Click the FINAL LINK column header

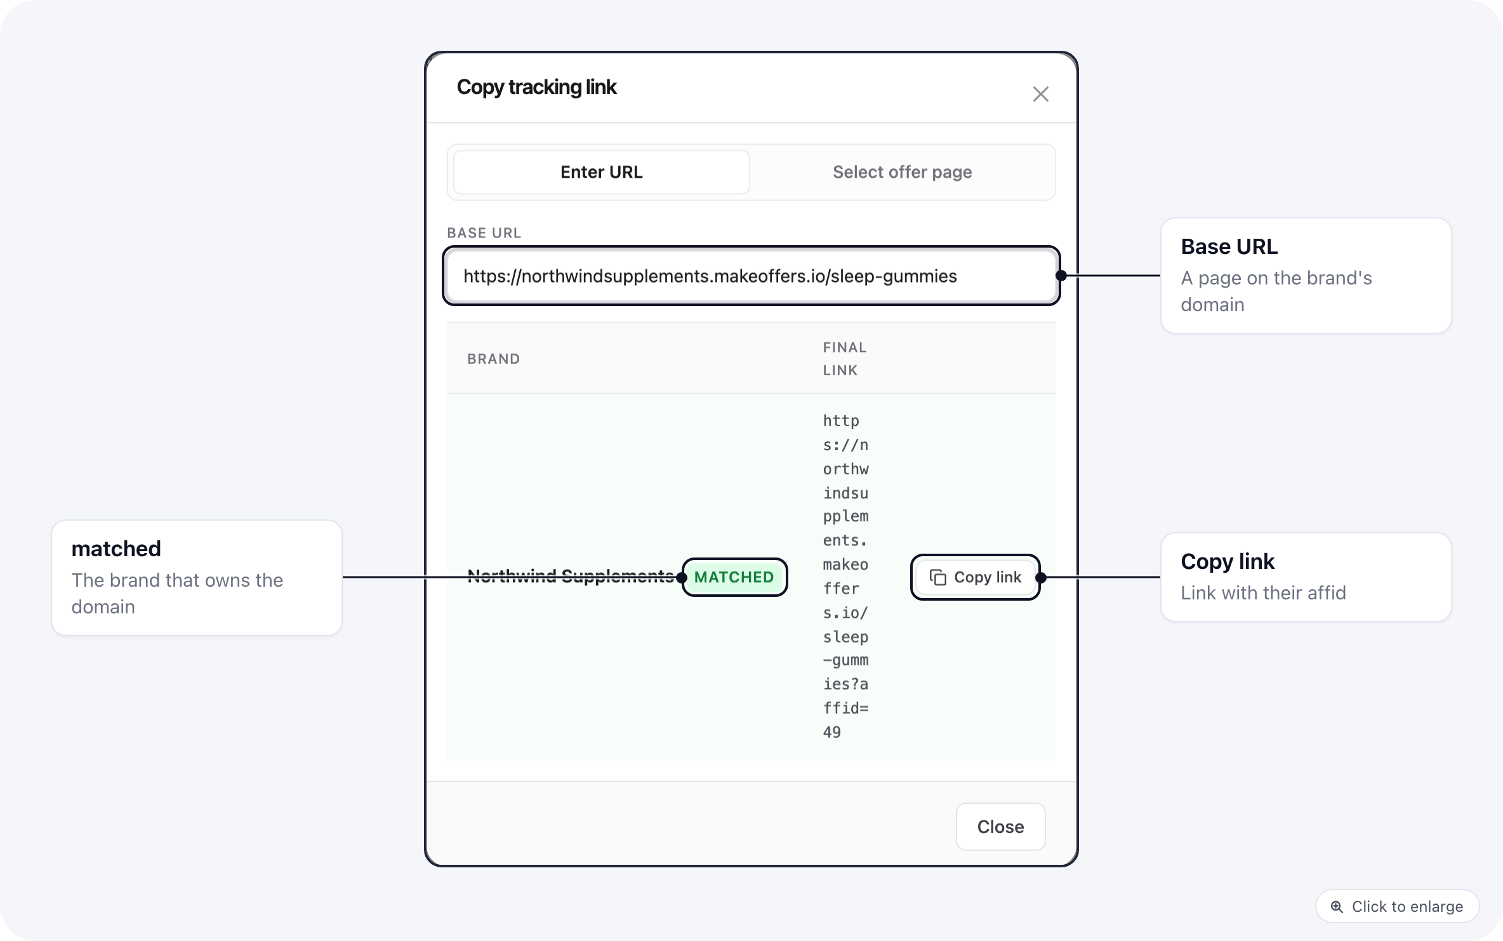click(x=845, y=359)
